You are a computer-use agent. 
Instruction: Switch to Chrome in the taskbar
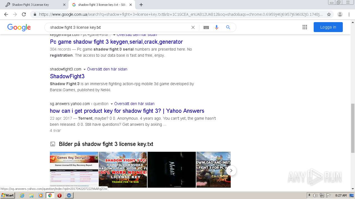coord(50,195)
